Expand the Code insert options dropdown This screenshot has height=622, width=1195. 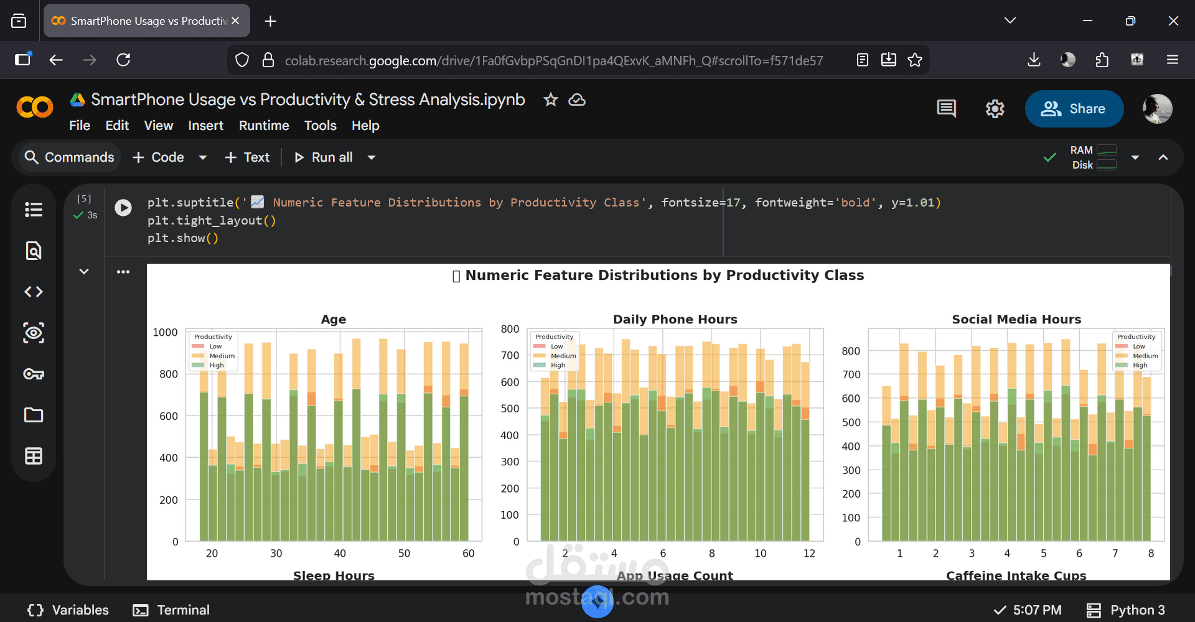203,157
